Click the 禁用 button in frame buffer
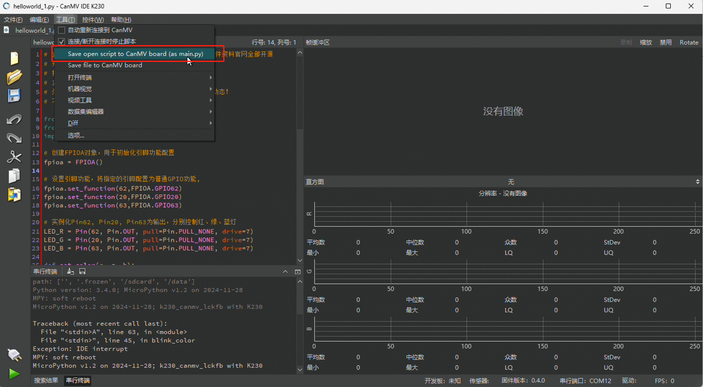 pyautogui.click(x=666, y=42)
